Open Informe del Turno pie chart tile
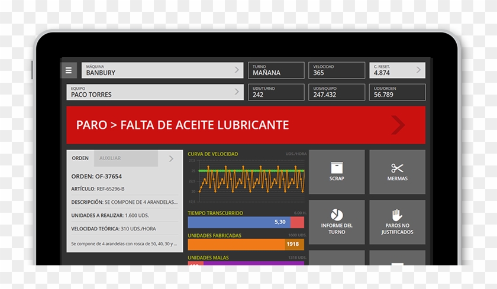 pos(337,222)
